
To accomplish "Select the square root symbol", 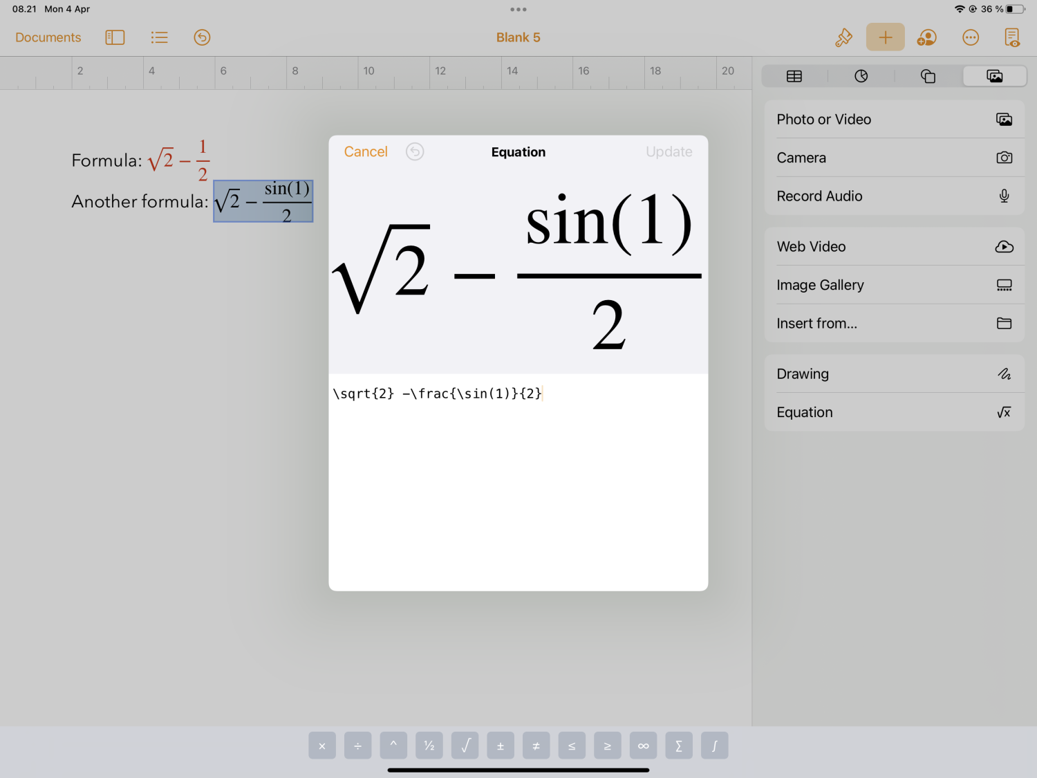I will tap(465, 745).
